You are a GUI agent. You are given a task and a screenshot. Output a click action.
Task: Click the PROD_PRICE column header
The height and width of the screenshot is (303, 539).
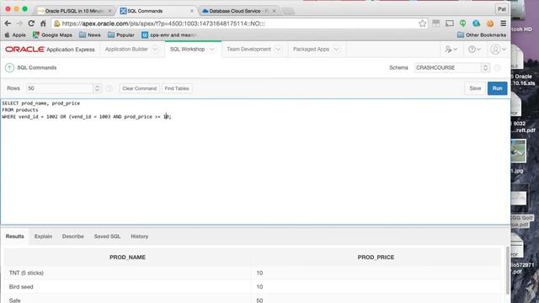coord(376,258)
